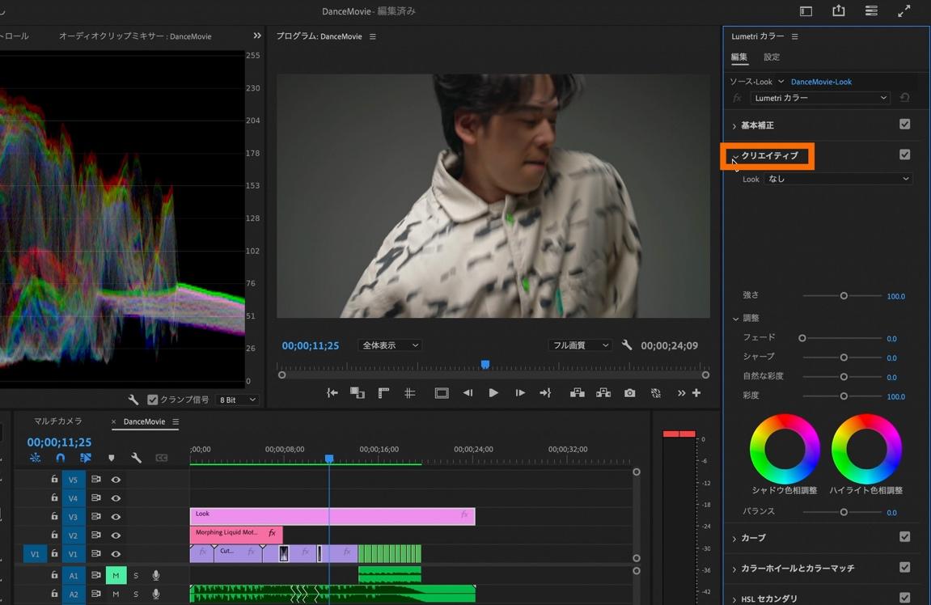
Task: Click the voice-over record mic on track A1
Action: (x=156, y=575)
